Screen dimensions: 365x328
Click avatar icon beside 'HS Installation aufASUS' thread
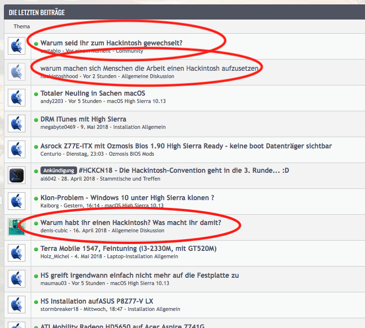coord(17,304)
